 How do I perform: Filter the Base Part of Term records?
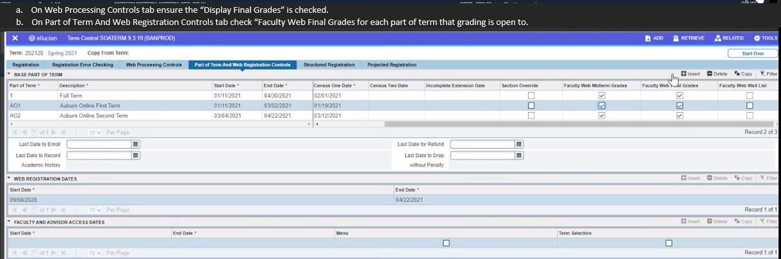tap(768, 74)
